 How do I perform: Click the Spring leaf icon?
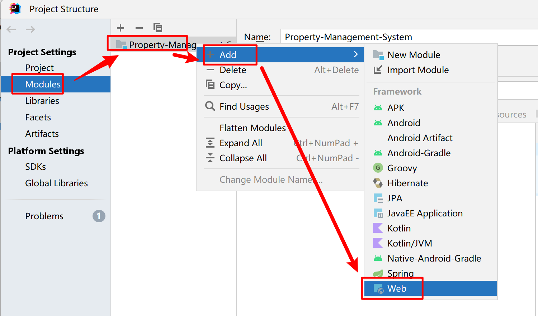(378, 273)
